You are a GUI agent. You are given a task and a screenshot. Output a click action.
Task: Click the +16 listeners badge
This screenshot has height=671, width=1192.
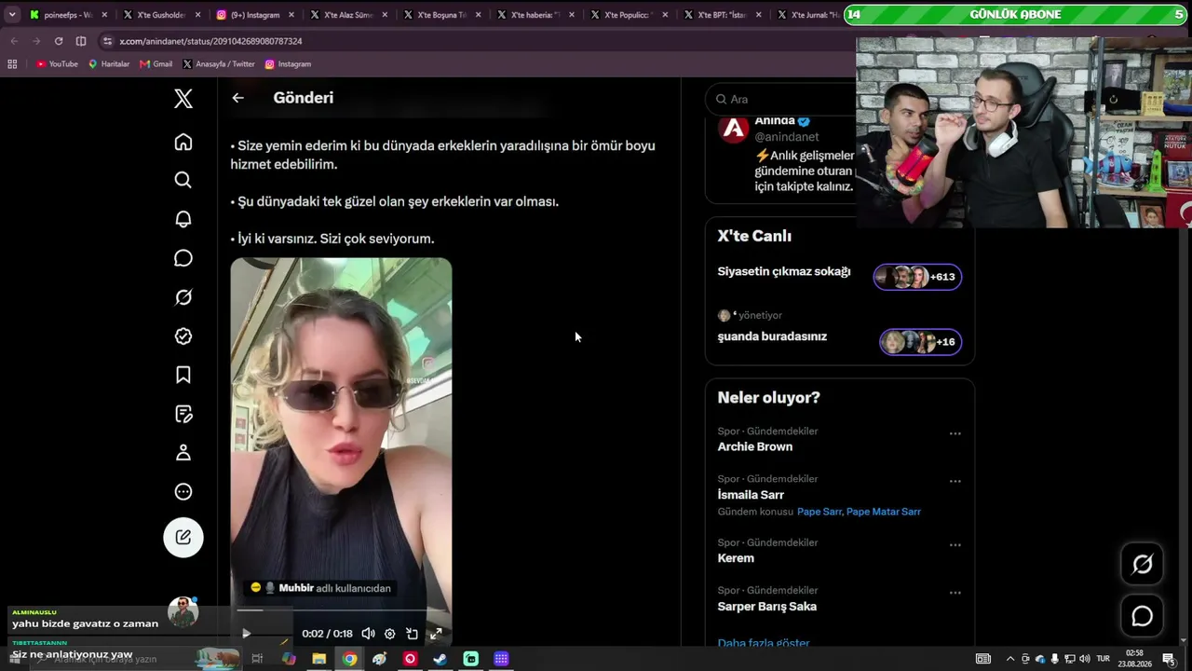920,342
